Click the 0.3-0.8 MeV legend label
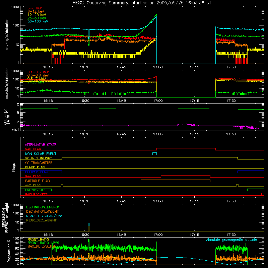 point(38,75)
